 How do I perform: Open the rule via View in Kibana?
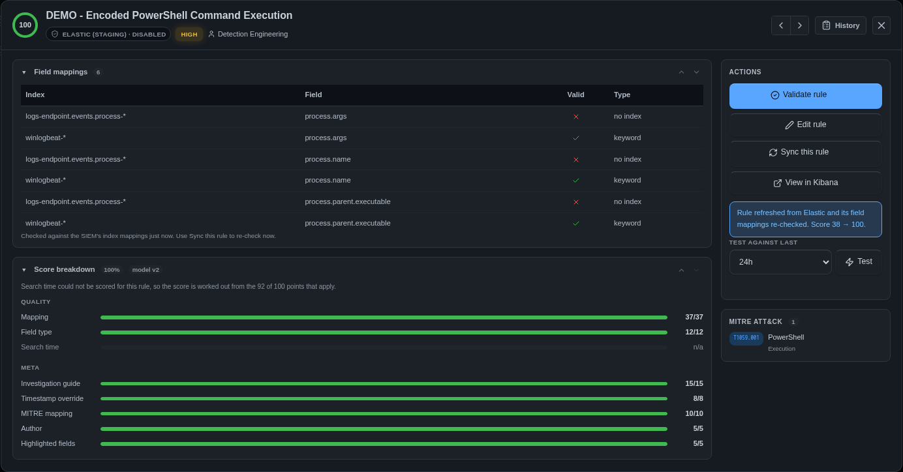pyautogui.click(x=805, y=183)
